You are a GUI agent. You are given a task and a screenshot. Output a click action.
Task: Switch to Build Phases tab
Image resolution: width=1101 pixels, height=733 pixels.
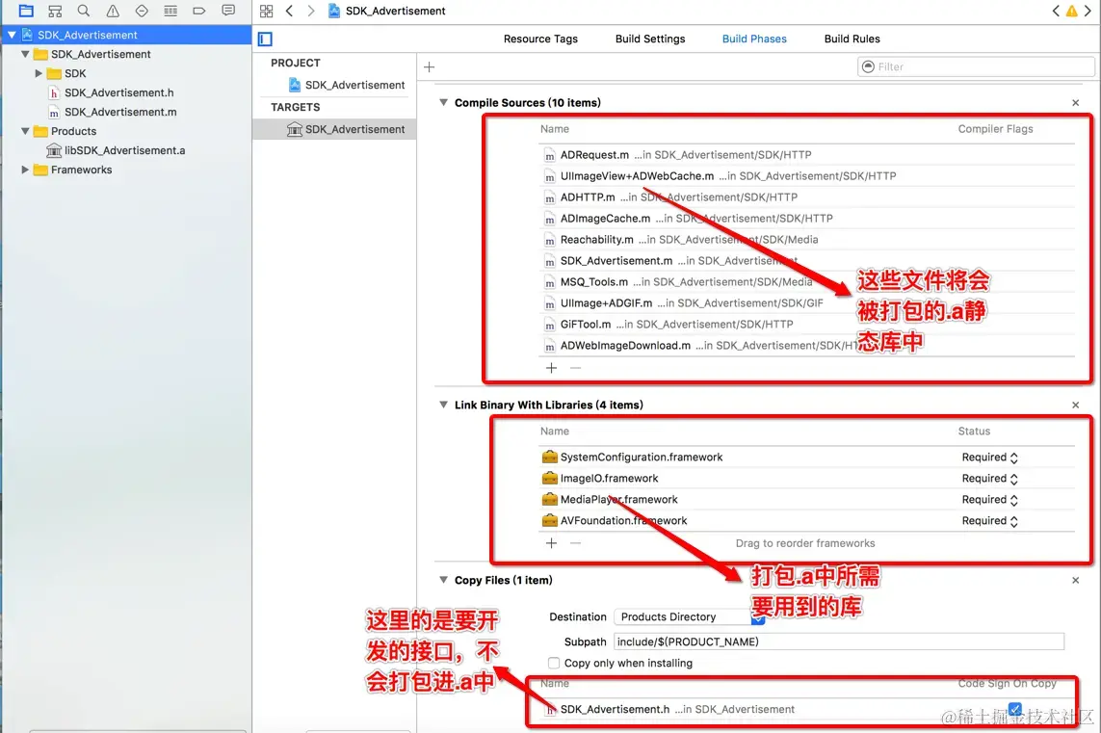point(754,39)
